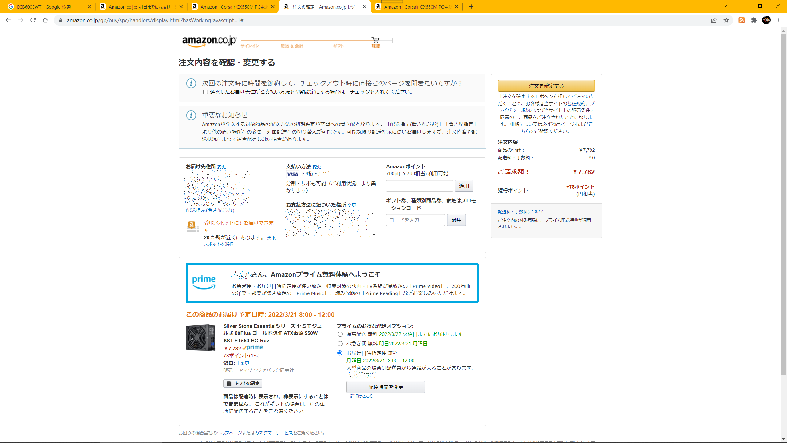Open 各種規約 link
787x443 pixels.
[576, 104]
